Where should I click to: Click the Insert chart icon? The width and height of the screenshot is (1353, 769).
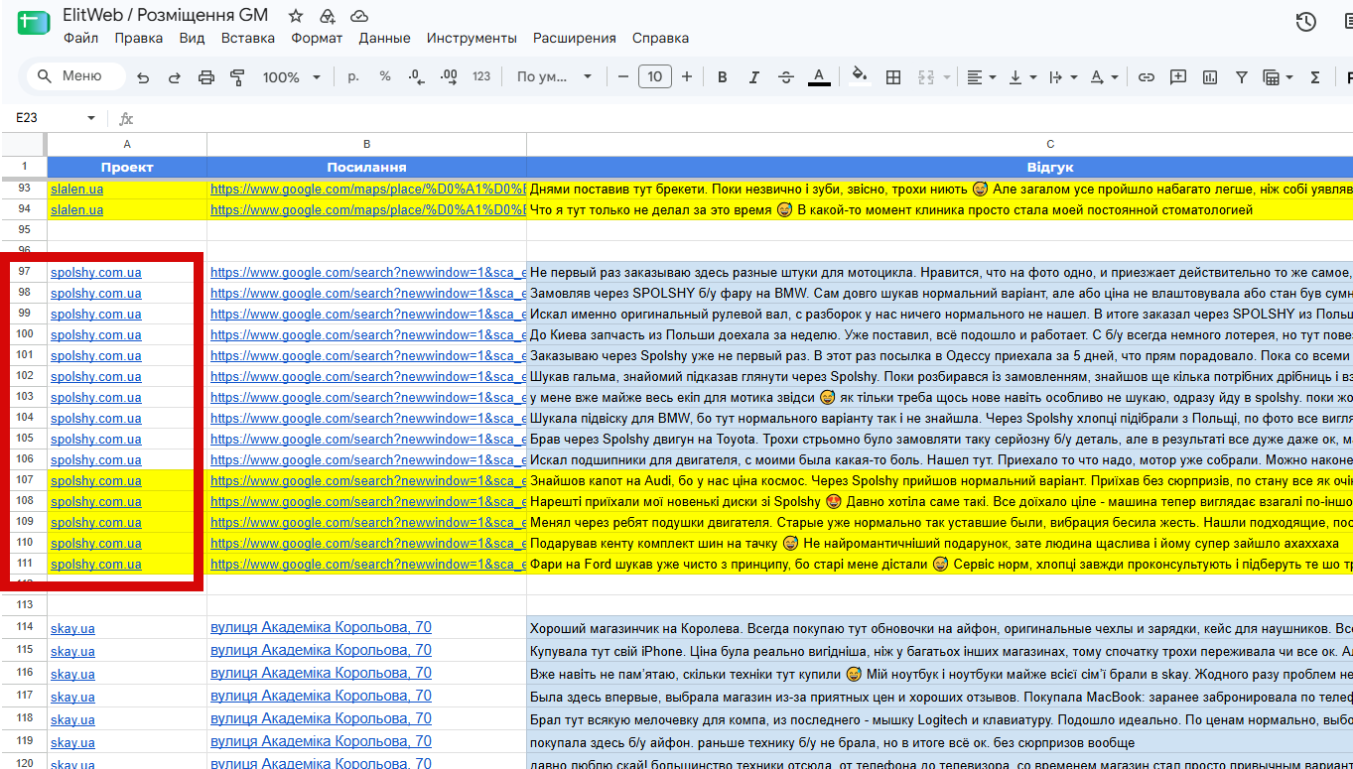(x=1210, y=77)
